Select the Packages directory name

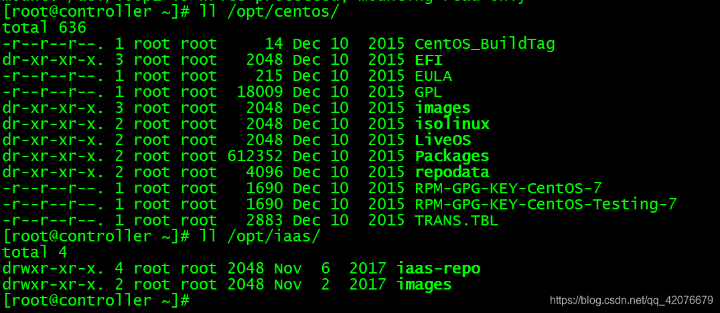(452, 156)
